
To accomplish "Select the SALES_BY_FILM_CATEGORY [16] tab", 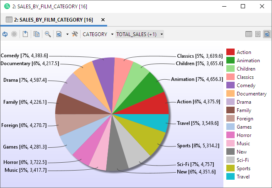I will (x=50, y=20).
